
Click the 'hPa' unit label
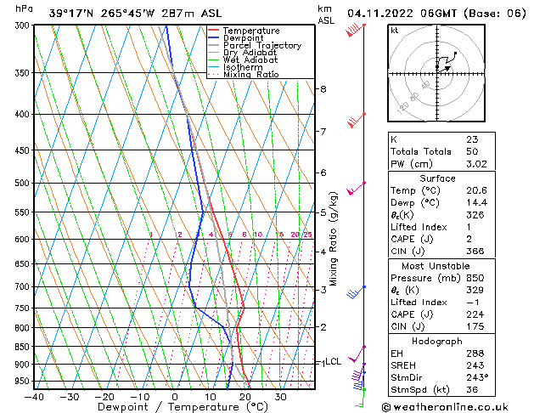click(x=24, y=8)
